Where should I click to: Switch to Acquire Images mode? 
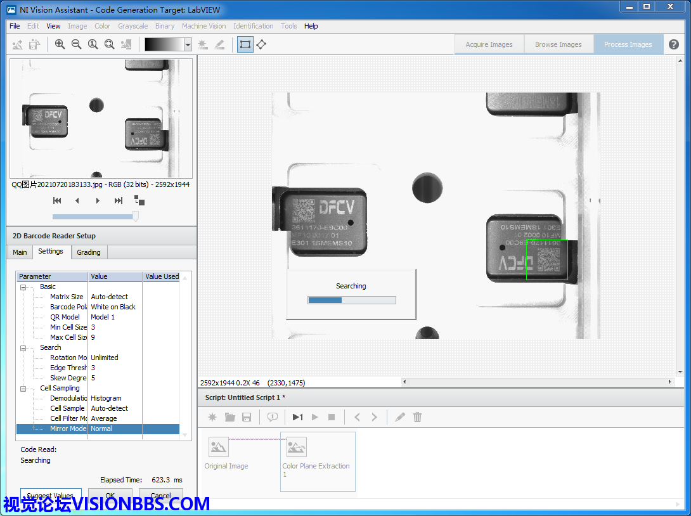click(489, 44)
